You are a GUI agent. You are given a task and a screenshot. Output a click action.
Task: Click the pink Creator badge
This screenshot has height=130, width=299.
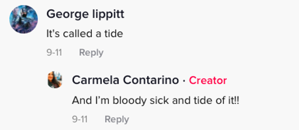click(x=208, y=80)
